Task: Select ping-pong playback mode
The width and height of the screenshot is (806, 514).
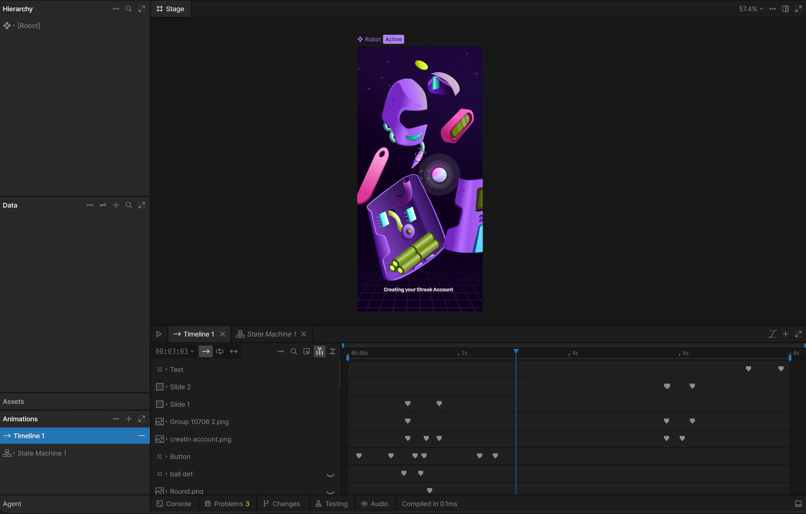Action: point(233,351)
